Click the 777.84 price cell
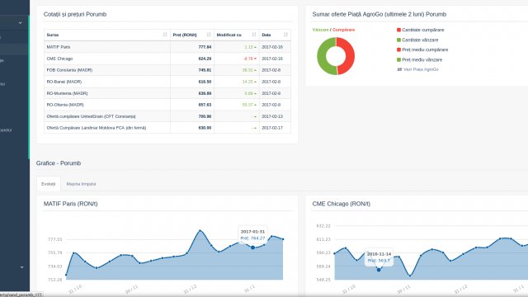 (x=192, y=47)
